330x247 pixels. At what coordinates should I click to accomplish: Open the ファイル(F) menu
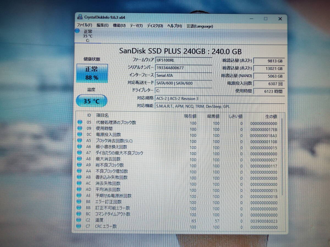click(x=85, y=25)
